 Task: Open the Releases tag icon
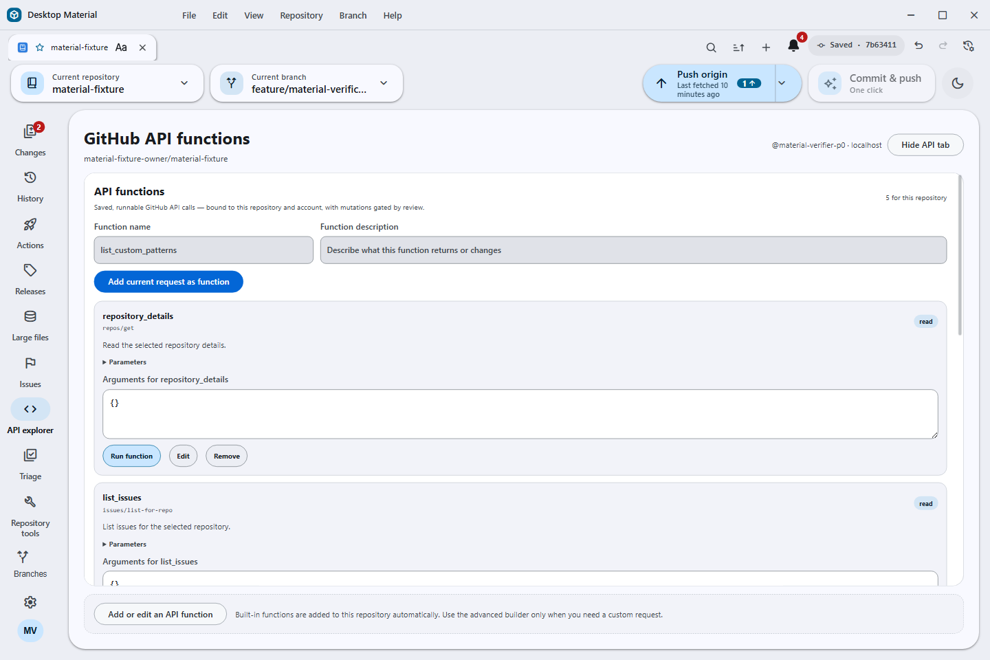[30, 270]
